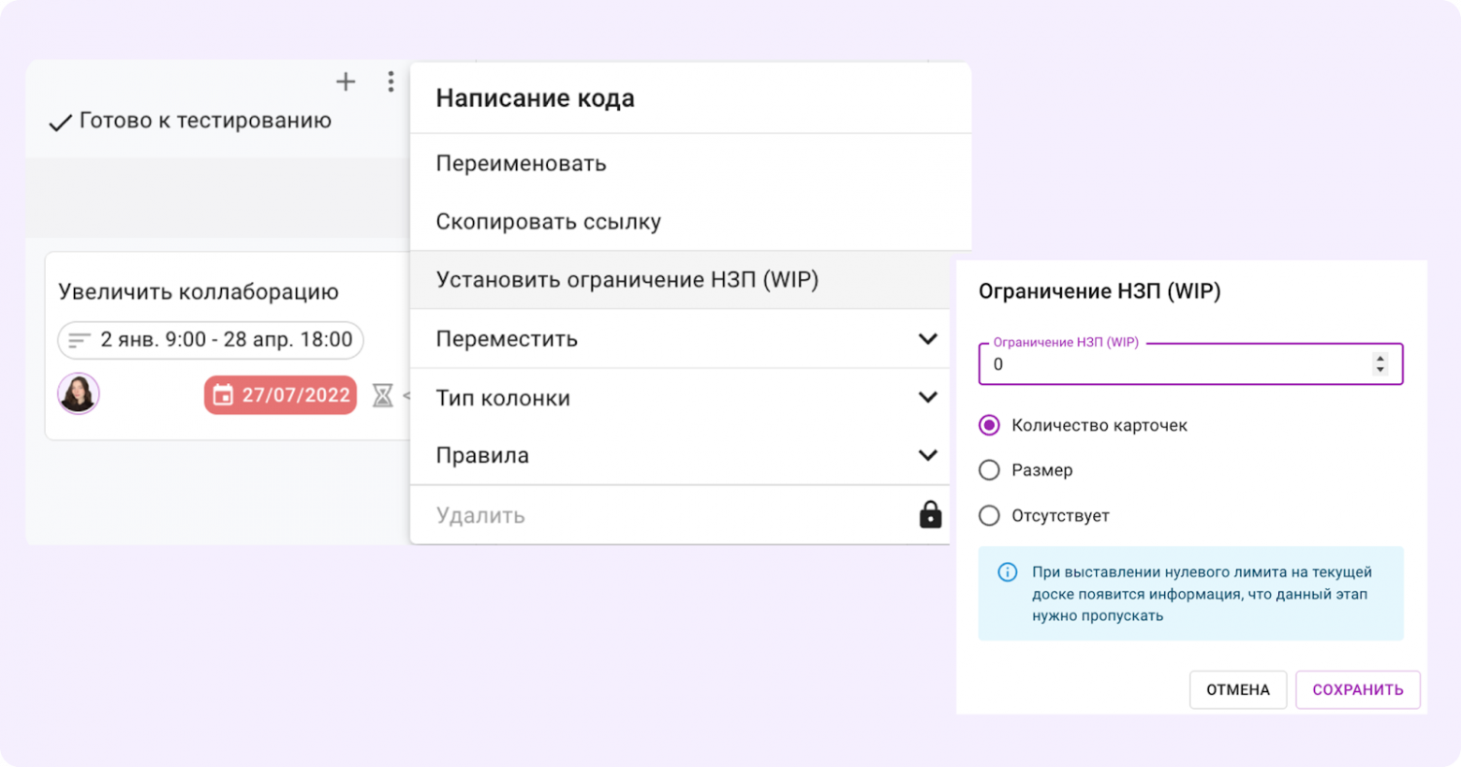Click the checkmark icon beside Готово к тестированию
This screenshot has height=767, width=1461.
(x=59, y=120)
